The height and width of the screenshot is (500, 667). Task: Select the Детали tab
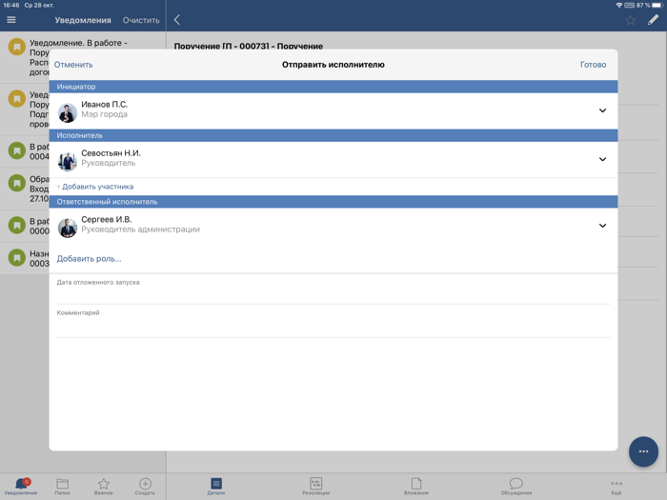pyautogui.click(x=216, y=487)
